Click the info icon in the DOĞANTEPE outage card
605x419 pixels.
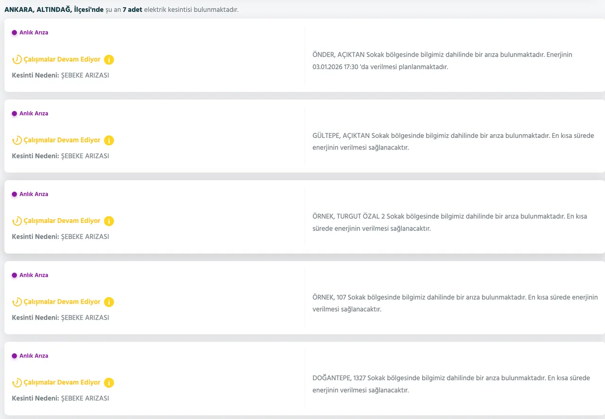point(109,383)
